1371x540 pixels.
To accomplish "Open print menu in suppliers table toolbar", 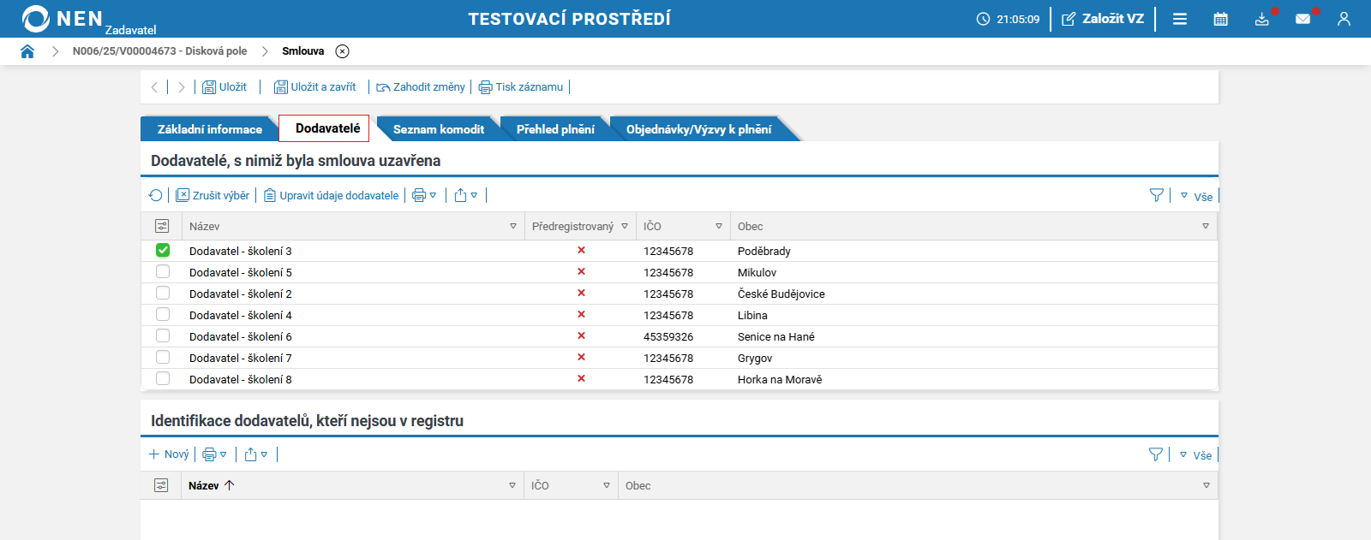I will point(424,195).
